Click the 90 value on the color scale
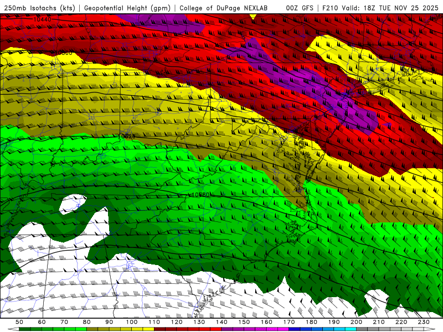Viewport: 443px width, 332px height. coord(109,322)
